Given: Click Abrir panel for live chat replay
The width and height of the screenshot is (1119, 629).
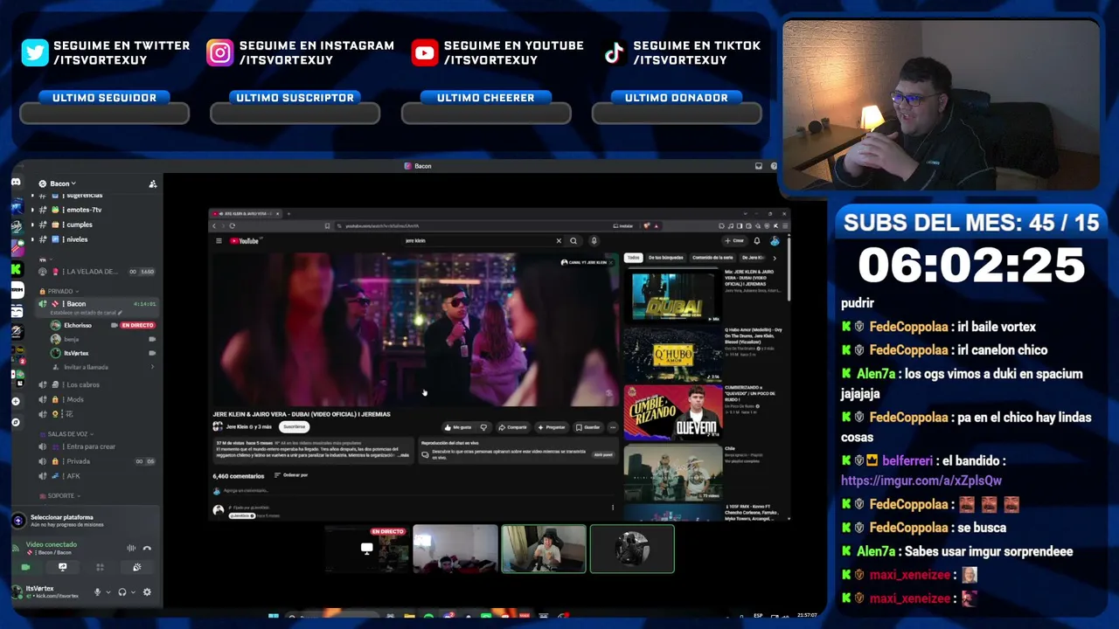Looking at the screenshot, I should (603, 455).
